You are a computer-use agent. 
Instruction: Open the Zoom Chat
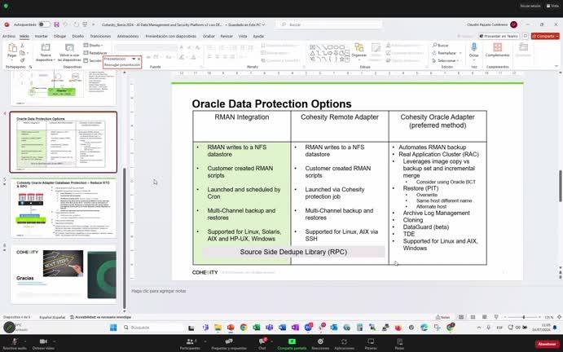[x=262, y=344]
